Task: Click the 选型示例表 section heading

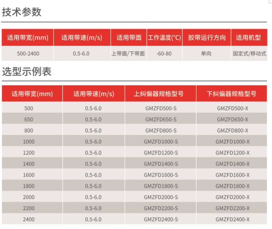Action: 27,71
